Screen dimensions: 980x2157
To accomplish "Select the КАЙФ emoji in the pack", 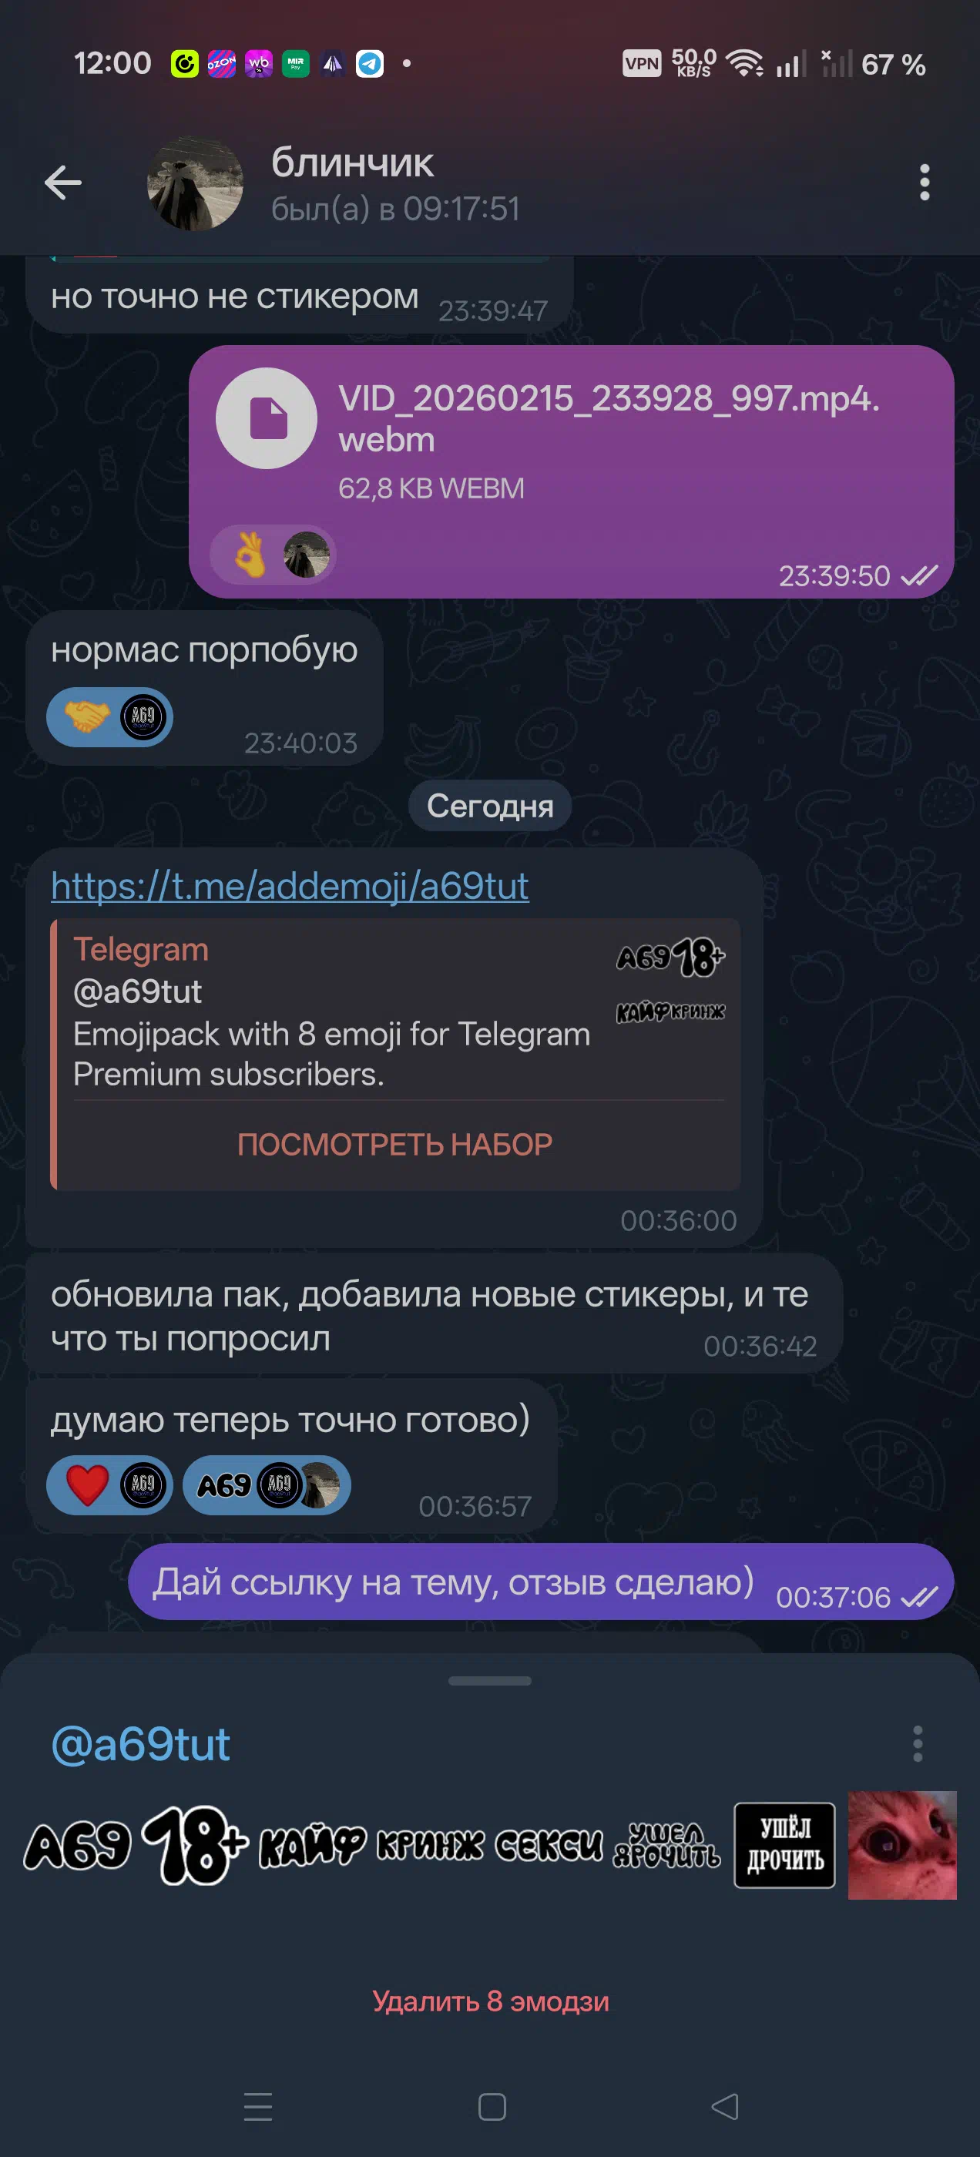I will 313,1846.
